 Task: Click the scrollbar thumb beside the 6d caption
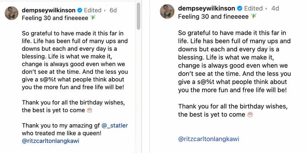click(138, 17)
